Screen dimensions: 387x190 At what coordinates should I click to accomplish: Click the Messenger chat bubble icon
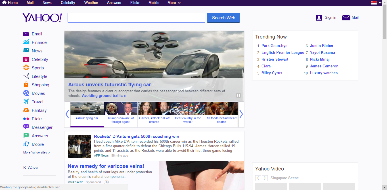[26, 127]
